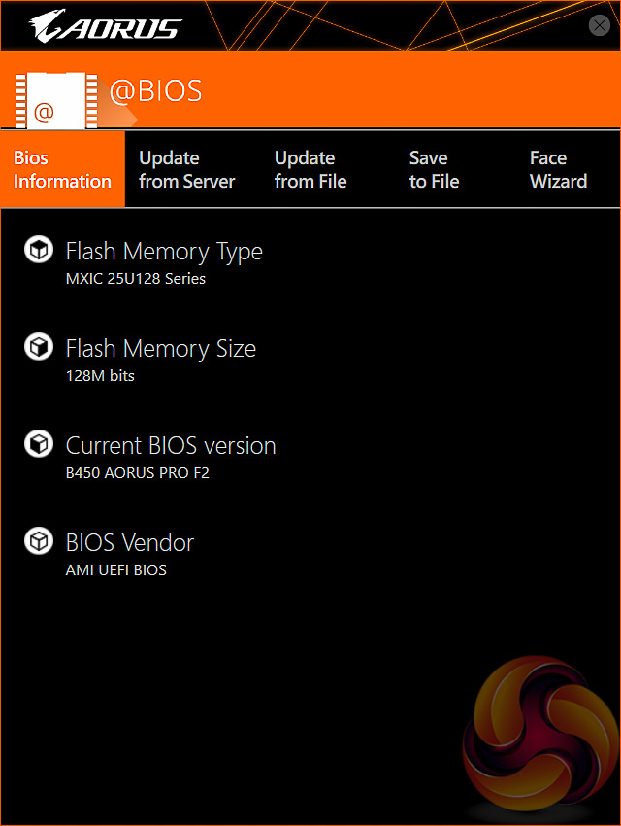Click the @BIOS chip icon
Viewport: 621px width, 826px height.
(x=50, y=98)
